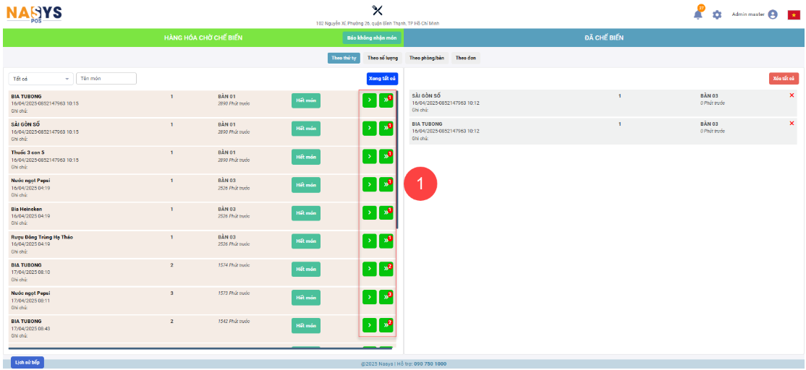Open Lịch sử bếp history
The width and height of the screenshot is (806, 370).
click(x=27, y=363)
